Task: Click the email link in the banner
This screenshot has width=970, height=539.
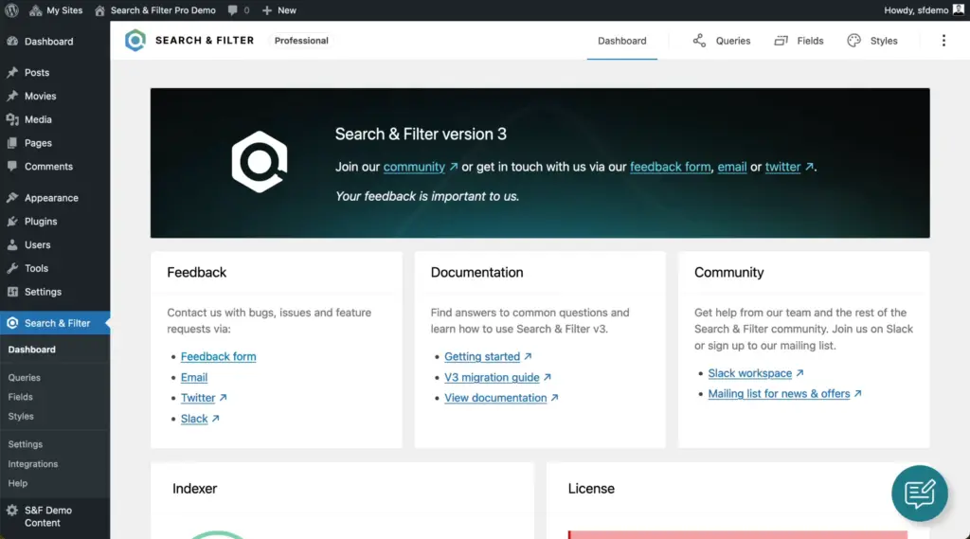Action: point(732,167)
